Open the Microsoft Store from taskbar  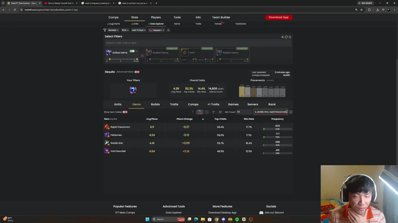210,219
